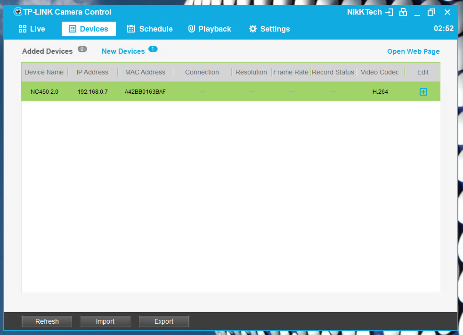The height and width of the screenshot is (335, 463).
Task: Close TP-LINK Camera Control window
Action: click(x=447, y=12)
